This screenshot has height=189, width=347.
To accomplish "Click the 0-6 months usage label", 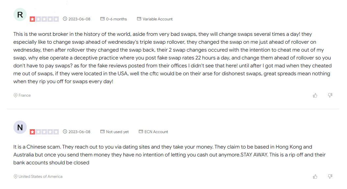I will pyautogui.click(x=116, y=19).
